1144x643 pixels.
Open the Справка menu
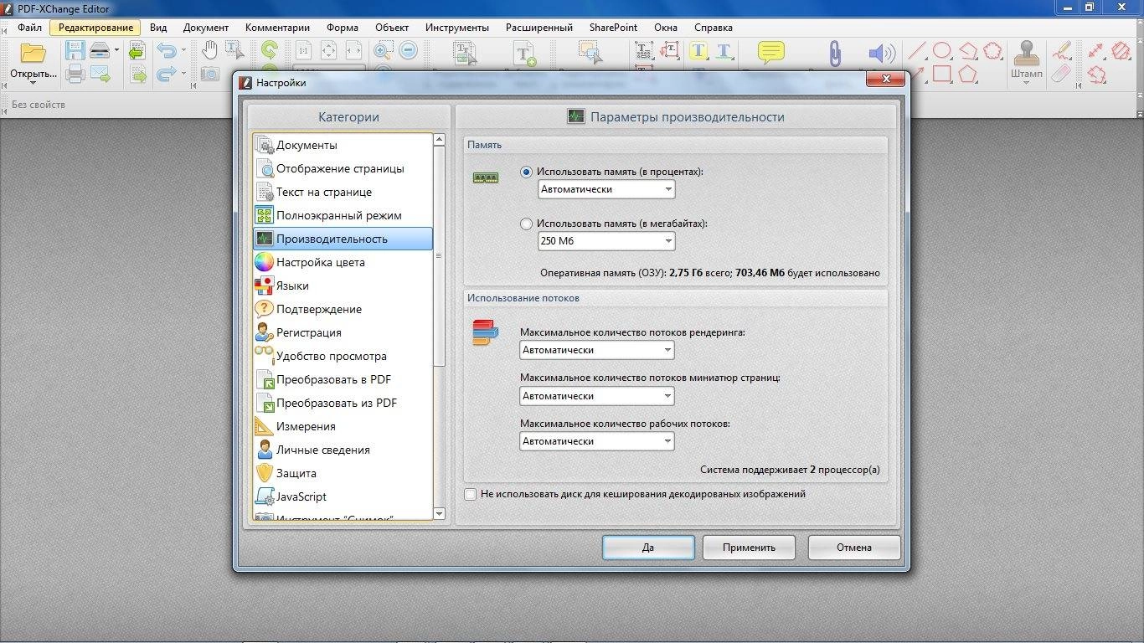714,28
